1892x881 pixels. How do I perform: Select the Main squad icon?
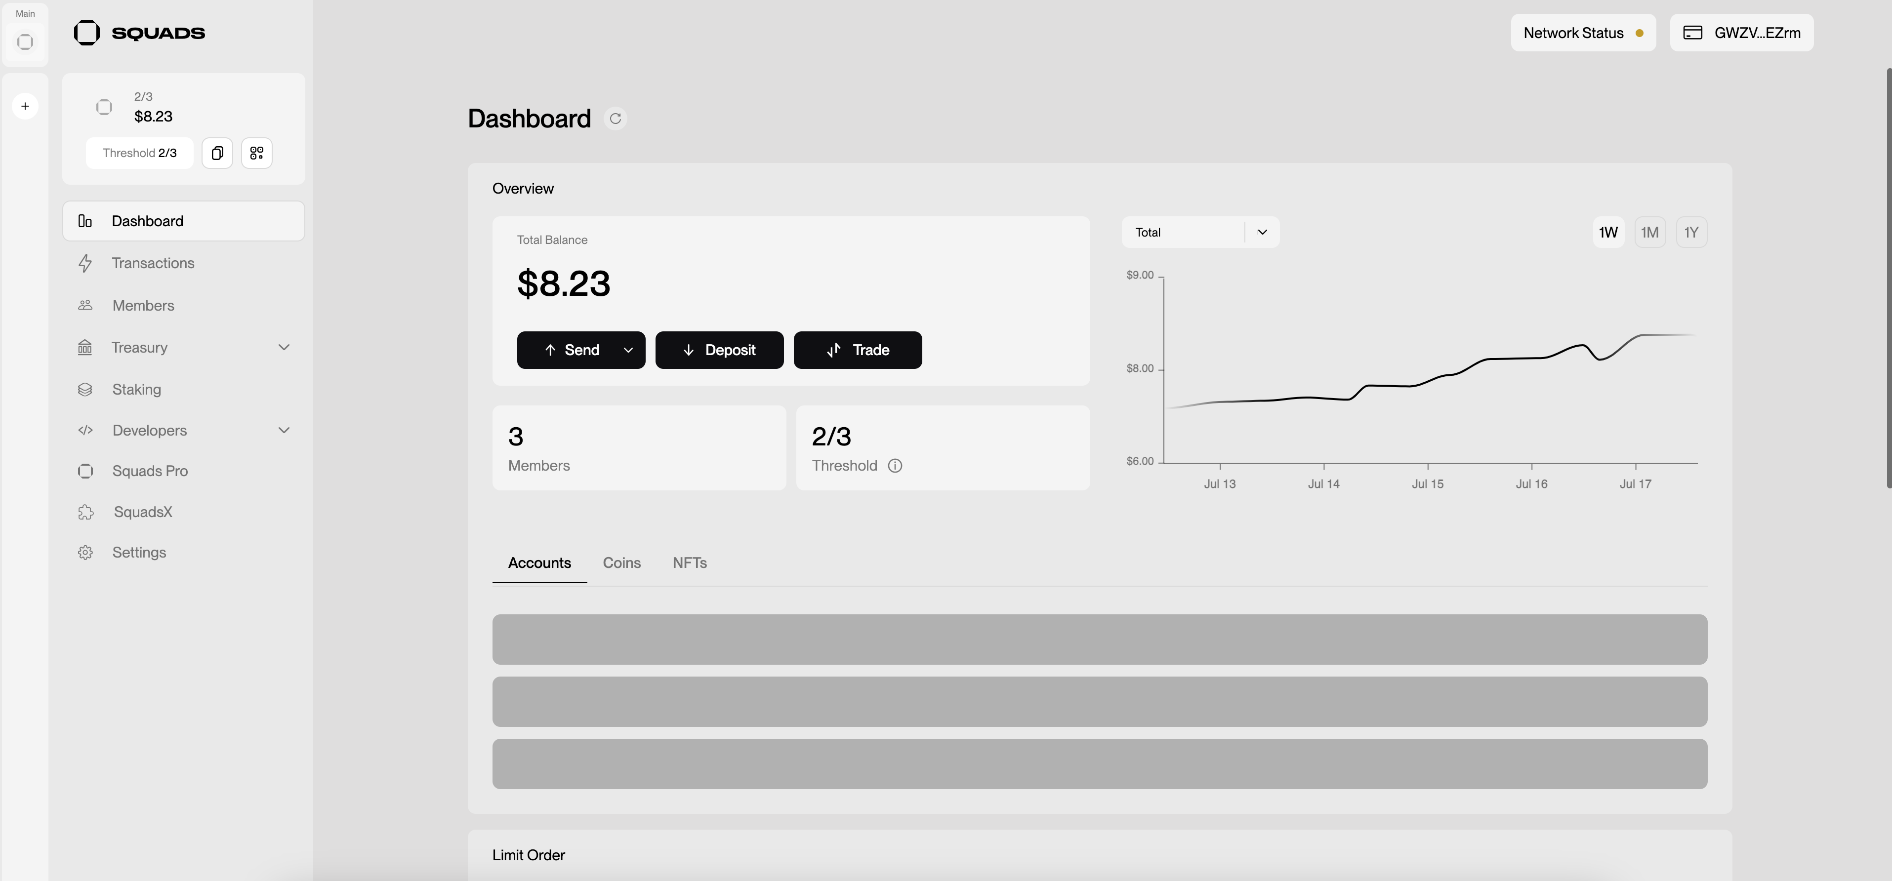pyautogui.click(x=25, y=42)
